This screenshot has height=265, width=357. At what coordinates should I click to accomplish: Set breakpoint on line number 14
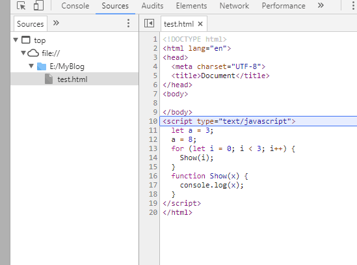pos(153,158)
